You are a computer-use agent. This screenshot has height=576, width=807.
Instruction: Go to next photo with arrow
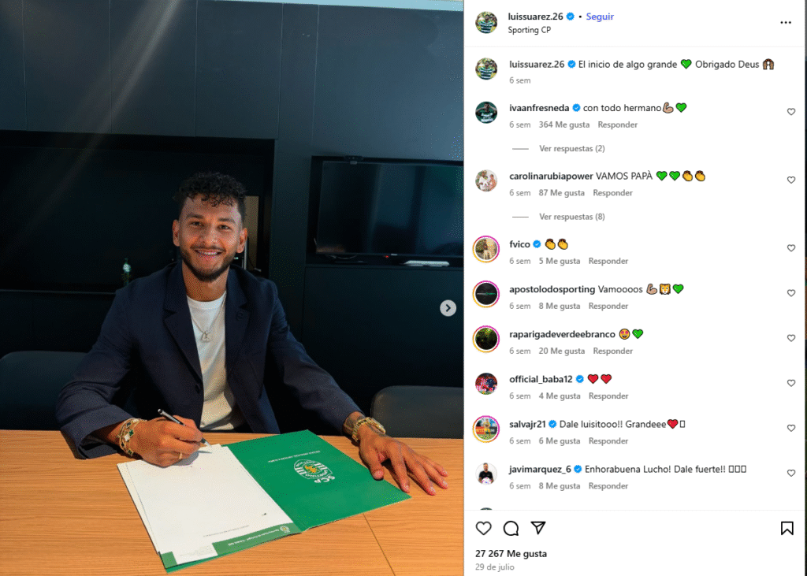[448, 308]
